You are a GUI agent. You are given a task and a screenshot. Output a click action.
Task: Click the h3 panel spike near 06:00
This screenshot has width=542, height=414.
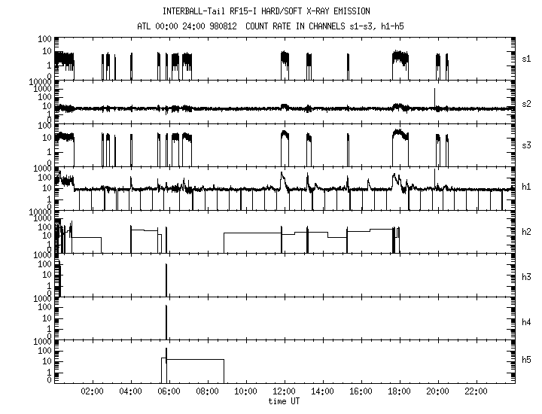tap(166, 280)
